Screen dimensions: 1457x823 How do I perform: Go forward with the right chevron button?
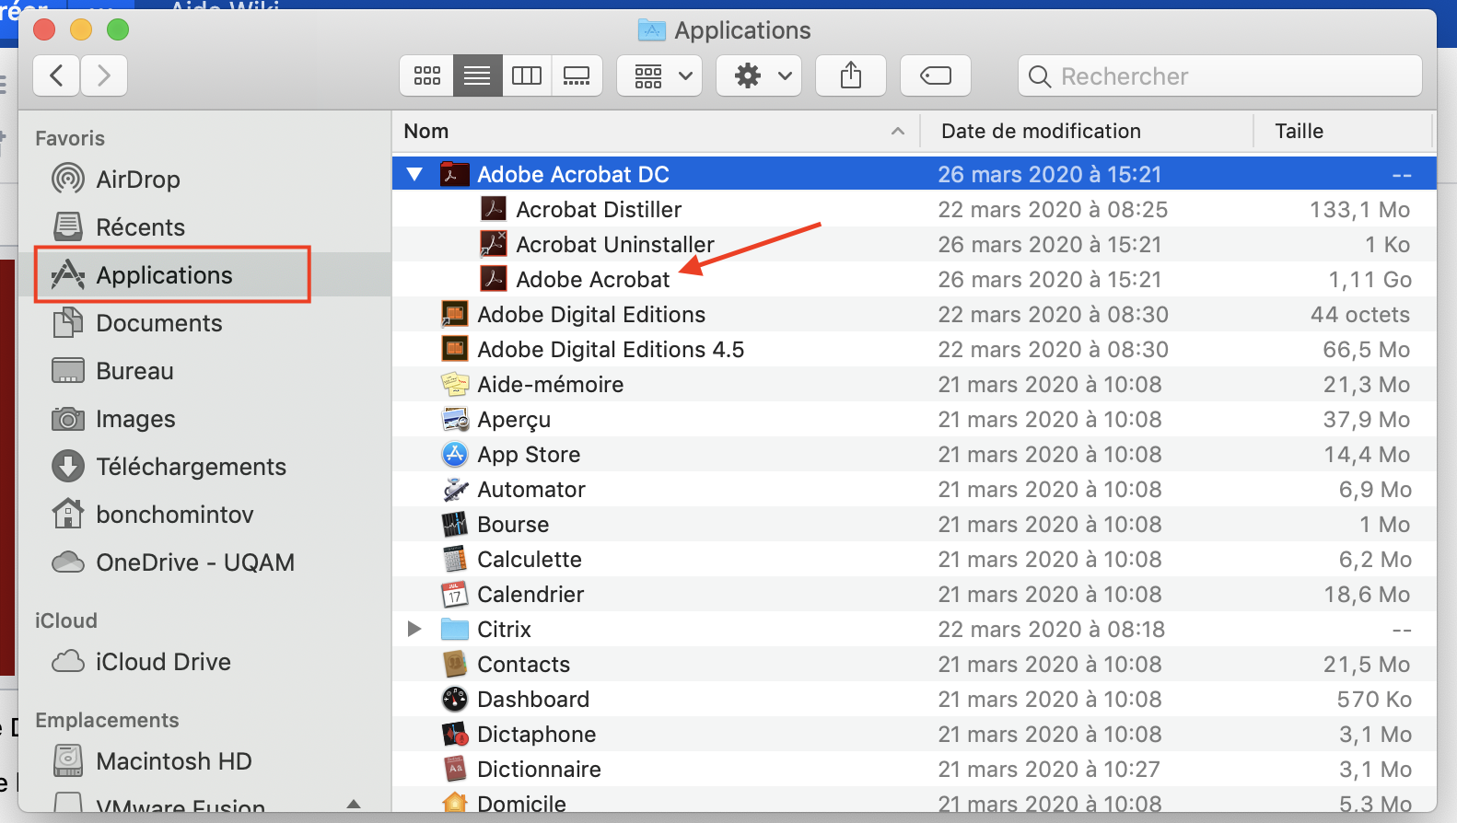point(104,75)
